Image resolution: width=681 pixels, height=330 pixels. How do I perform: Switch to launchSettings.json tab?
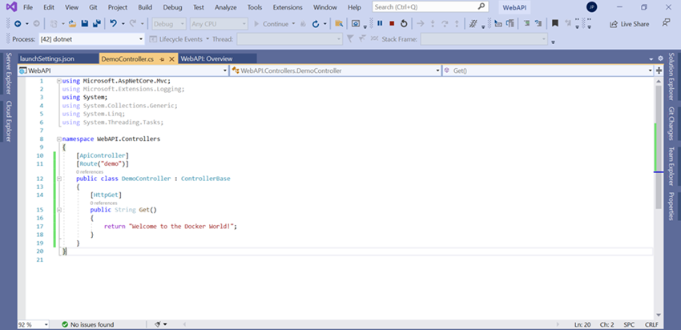pos(46,58)
